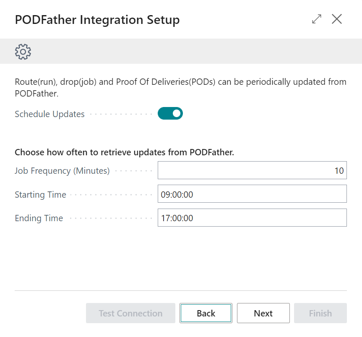Screen dimensions: 362x337
Task: Click the Starting Time label text
Action: tap(40, 195)
